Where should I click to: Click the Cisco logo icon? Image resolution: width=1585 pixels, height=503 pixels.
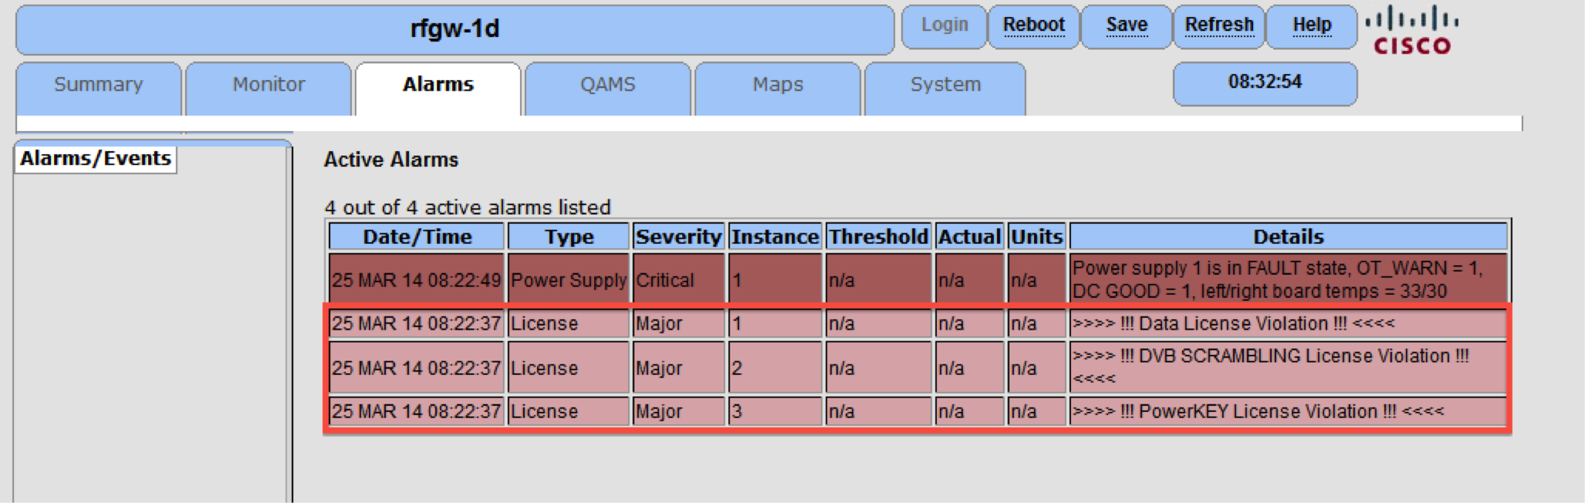pos(1412,30)
